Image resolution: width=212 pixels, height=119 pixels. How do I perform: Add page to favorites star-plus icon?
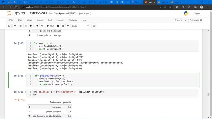coord(170,7)
